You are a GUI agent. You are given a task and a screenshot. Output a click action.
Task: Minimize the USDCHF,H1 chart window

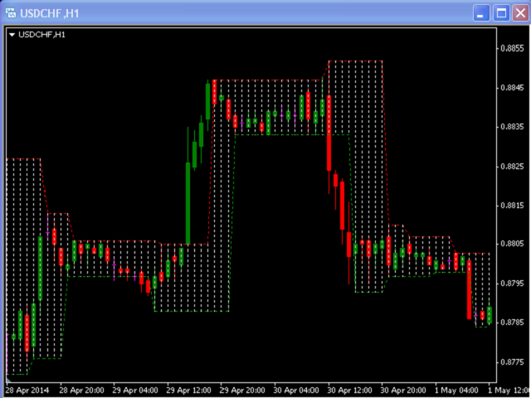(481, 13)
